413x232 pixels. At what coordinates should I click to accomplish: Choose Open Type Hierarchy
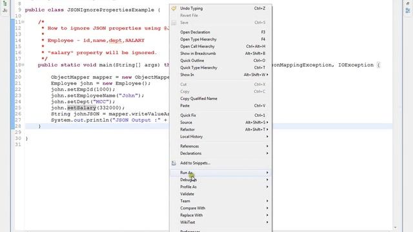tap(221, 39)
